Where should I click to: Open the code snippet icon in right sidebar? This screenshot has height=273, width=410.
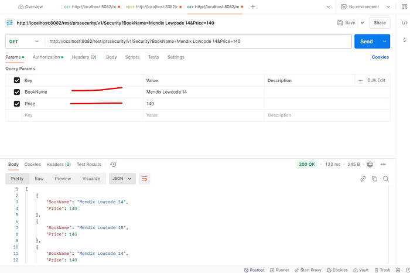(404, 22)
